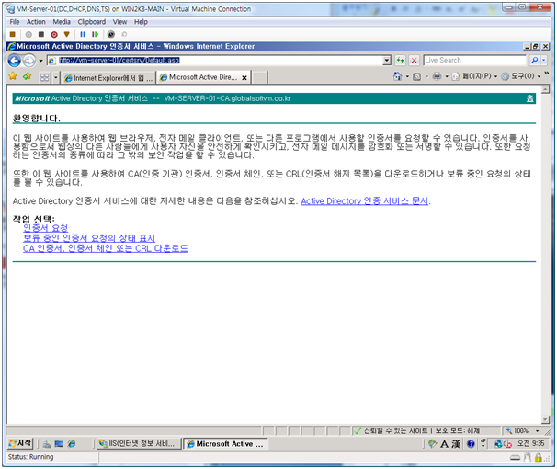Click the scrollbar up arrow
The image size is (557, 469).
point(545,89)
